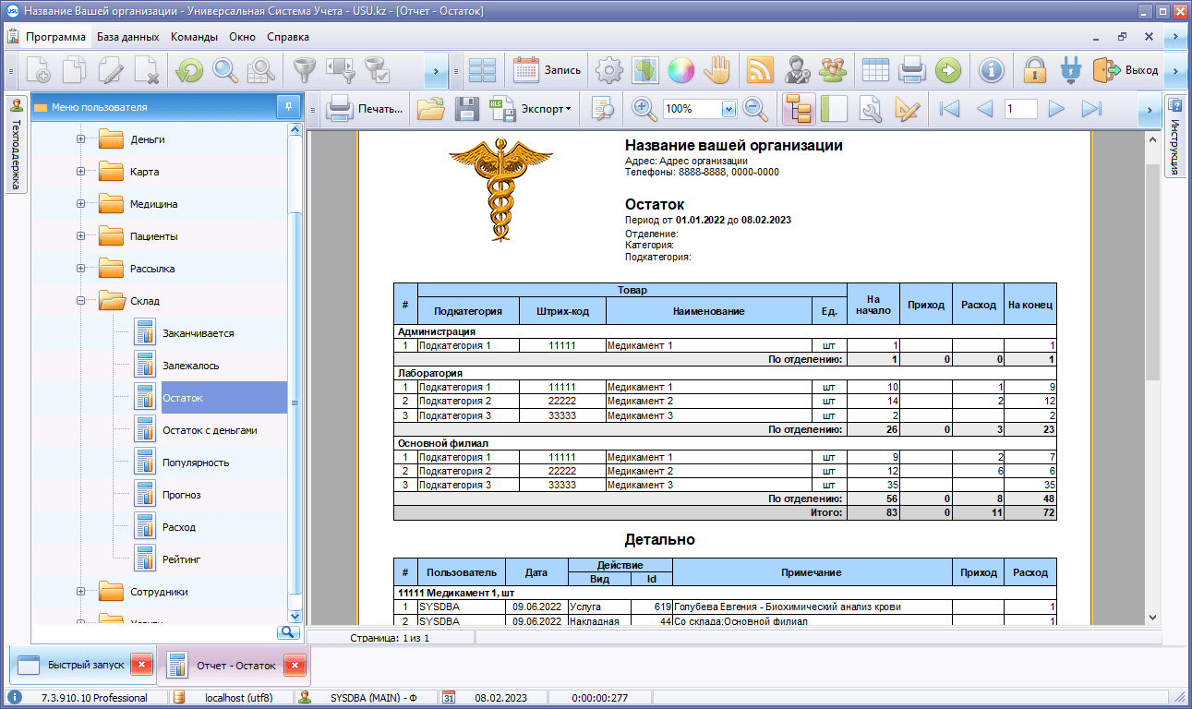Go to the last report page
The height and width of the screenshot is (709, 1192).
(x=1092, y=109)
